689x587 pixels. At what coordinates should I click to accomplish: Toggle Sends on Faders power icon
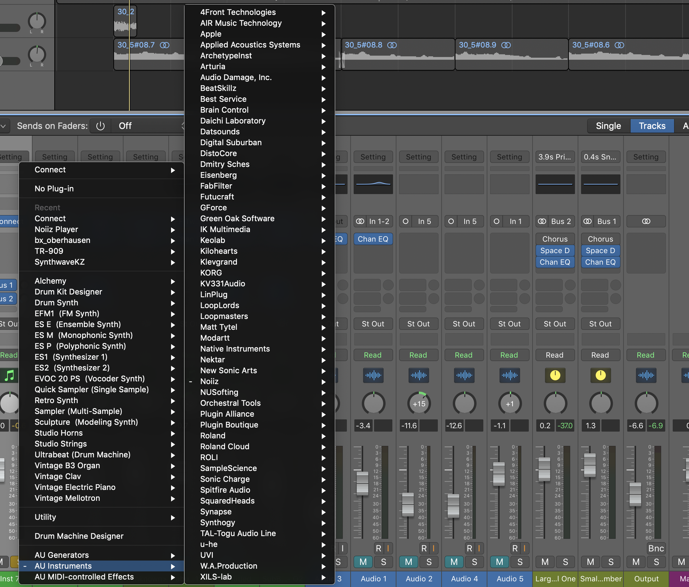coord(100,126)
